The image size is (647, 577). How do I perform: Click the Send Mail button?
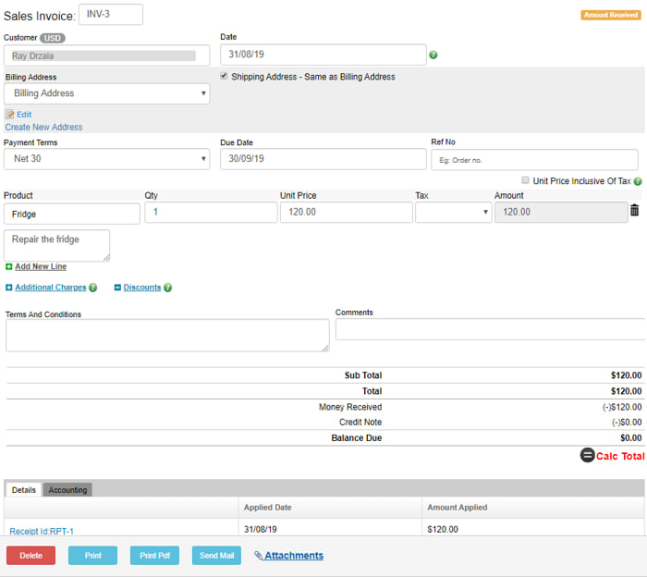(216, 556)
